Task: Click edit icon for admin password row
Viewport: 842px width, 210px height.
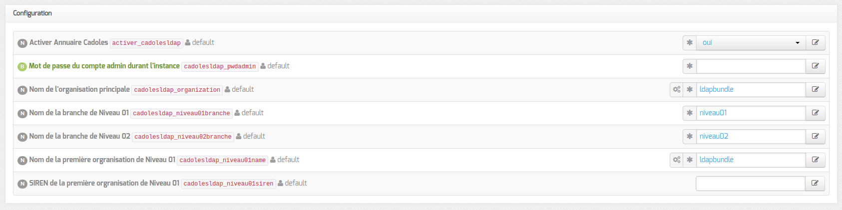Action: click(815, 66)
